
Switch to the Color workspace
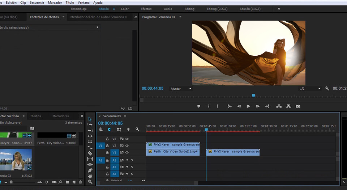[125, 9]
